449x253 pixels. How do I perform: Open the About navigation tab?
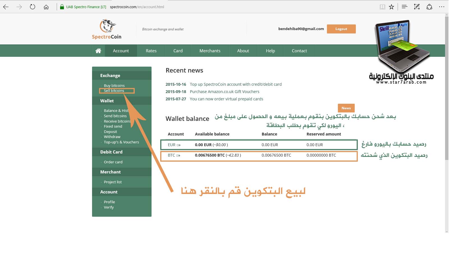tap(243, 51)
